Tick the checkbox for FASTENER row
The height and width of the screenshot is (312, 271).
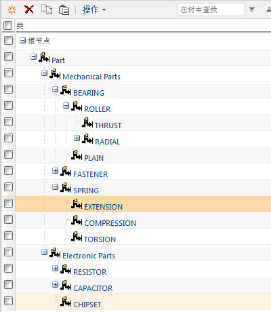8,170
